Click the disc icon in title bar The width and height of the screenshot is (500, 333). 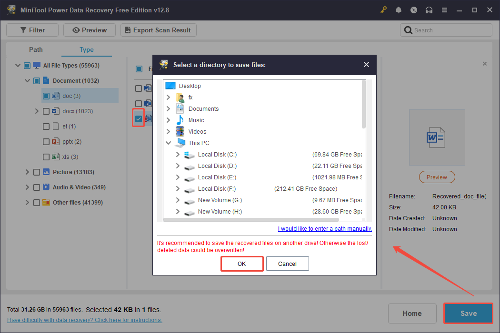pos(414,10)
